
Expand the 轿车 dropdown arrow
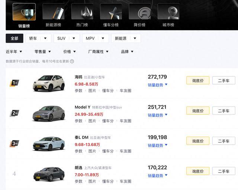tap(45, 38)
